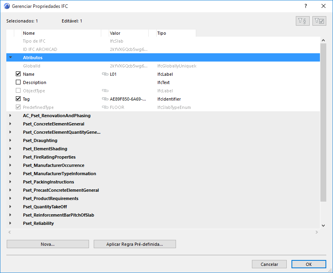Click the link icon in the ObjectType row
This screenshot has width=333, height=273.
coord(105,91)
